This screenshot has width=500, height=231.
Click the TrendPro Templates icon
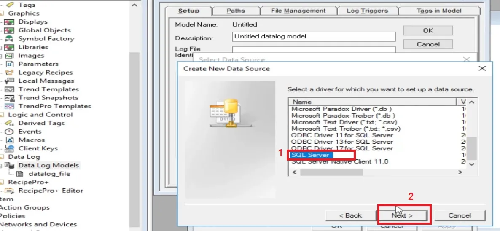click(10, 106)
